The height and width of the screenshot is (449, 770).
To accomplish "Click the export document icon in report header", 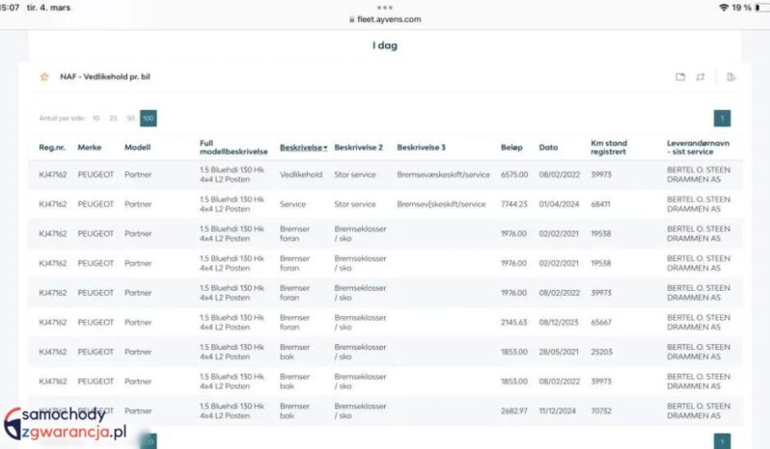I will (x=730, y=77).
